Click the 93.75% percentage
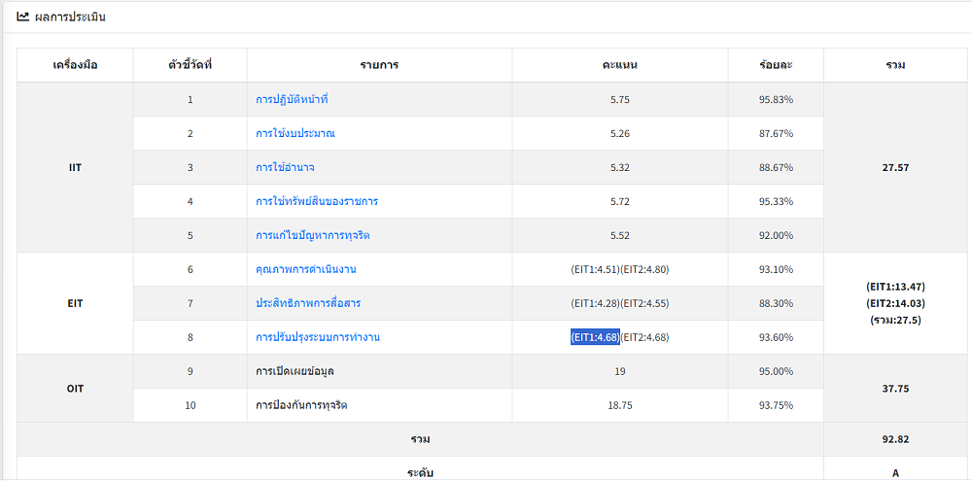Screen dimensions: 972x481 776,406
